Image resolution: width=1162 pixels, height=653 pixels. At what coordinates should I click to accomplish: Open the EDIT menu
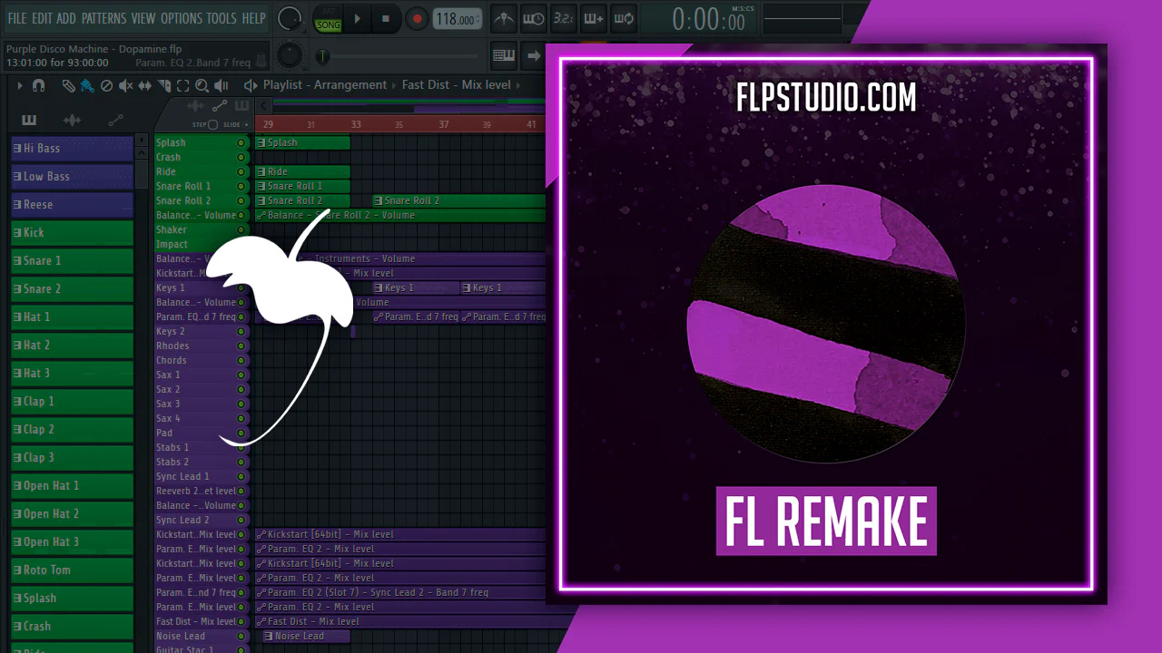(x=42, y=18)
